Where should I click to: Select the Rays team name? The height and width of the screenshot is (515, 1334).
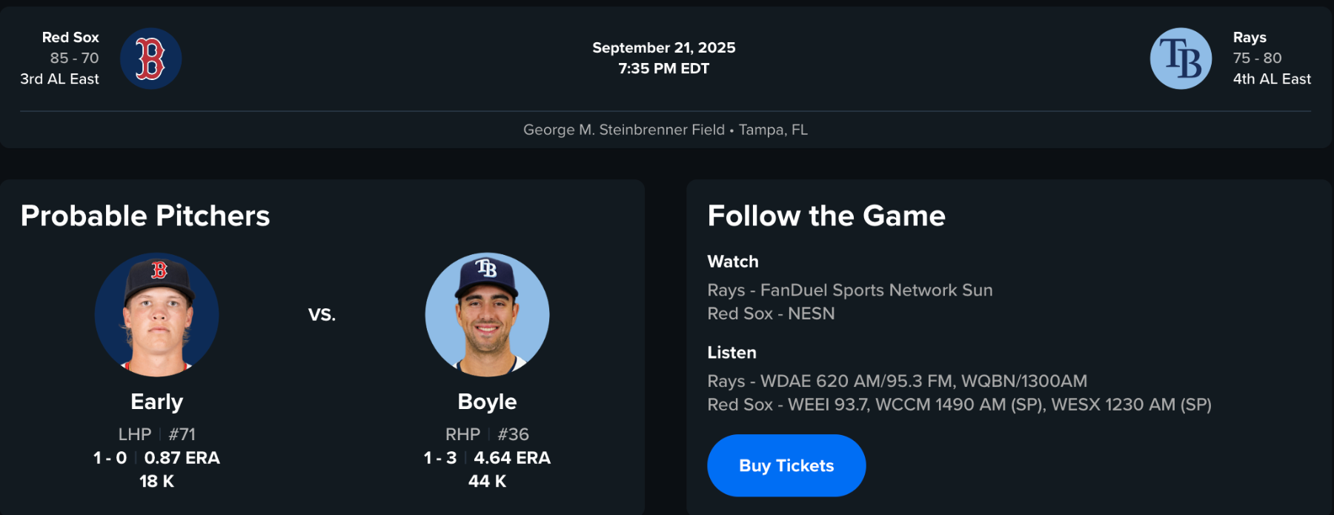[x=1250, y=37]
